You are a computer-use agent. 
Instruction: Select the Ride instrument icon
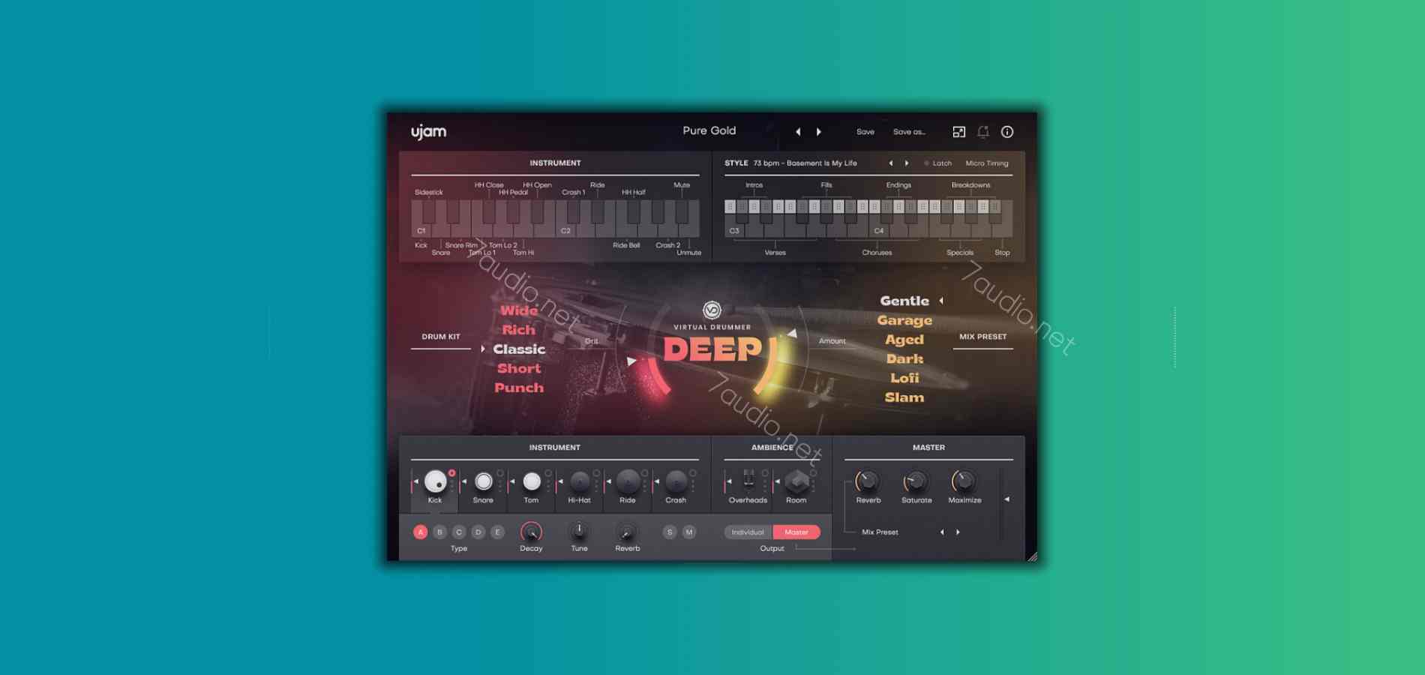coord(628,481)
